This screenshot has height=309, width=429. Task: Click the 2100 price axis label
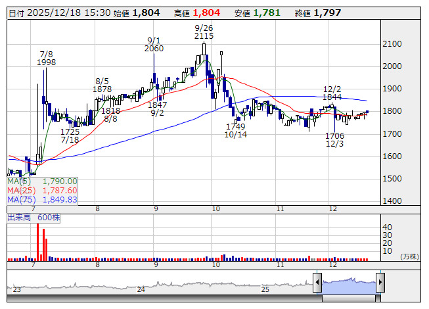(x=392, y=44)
